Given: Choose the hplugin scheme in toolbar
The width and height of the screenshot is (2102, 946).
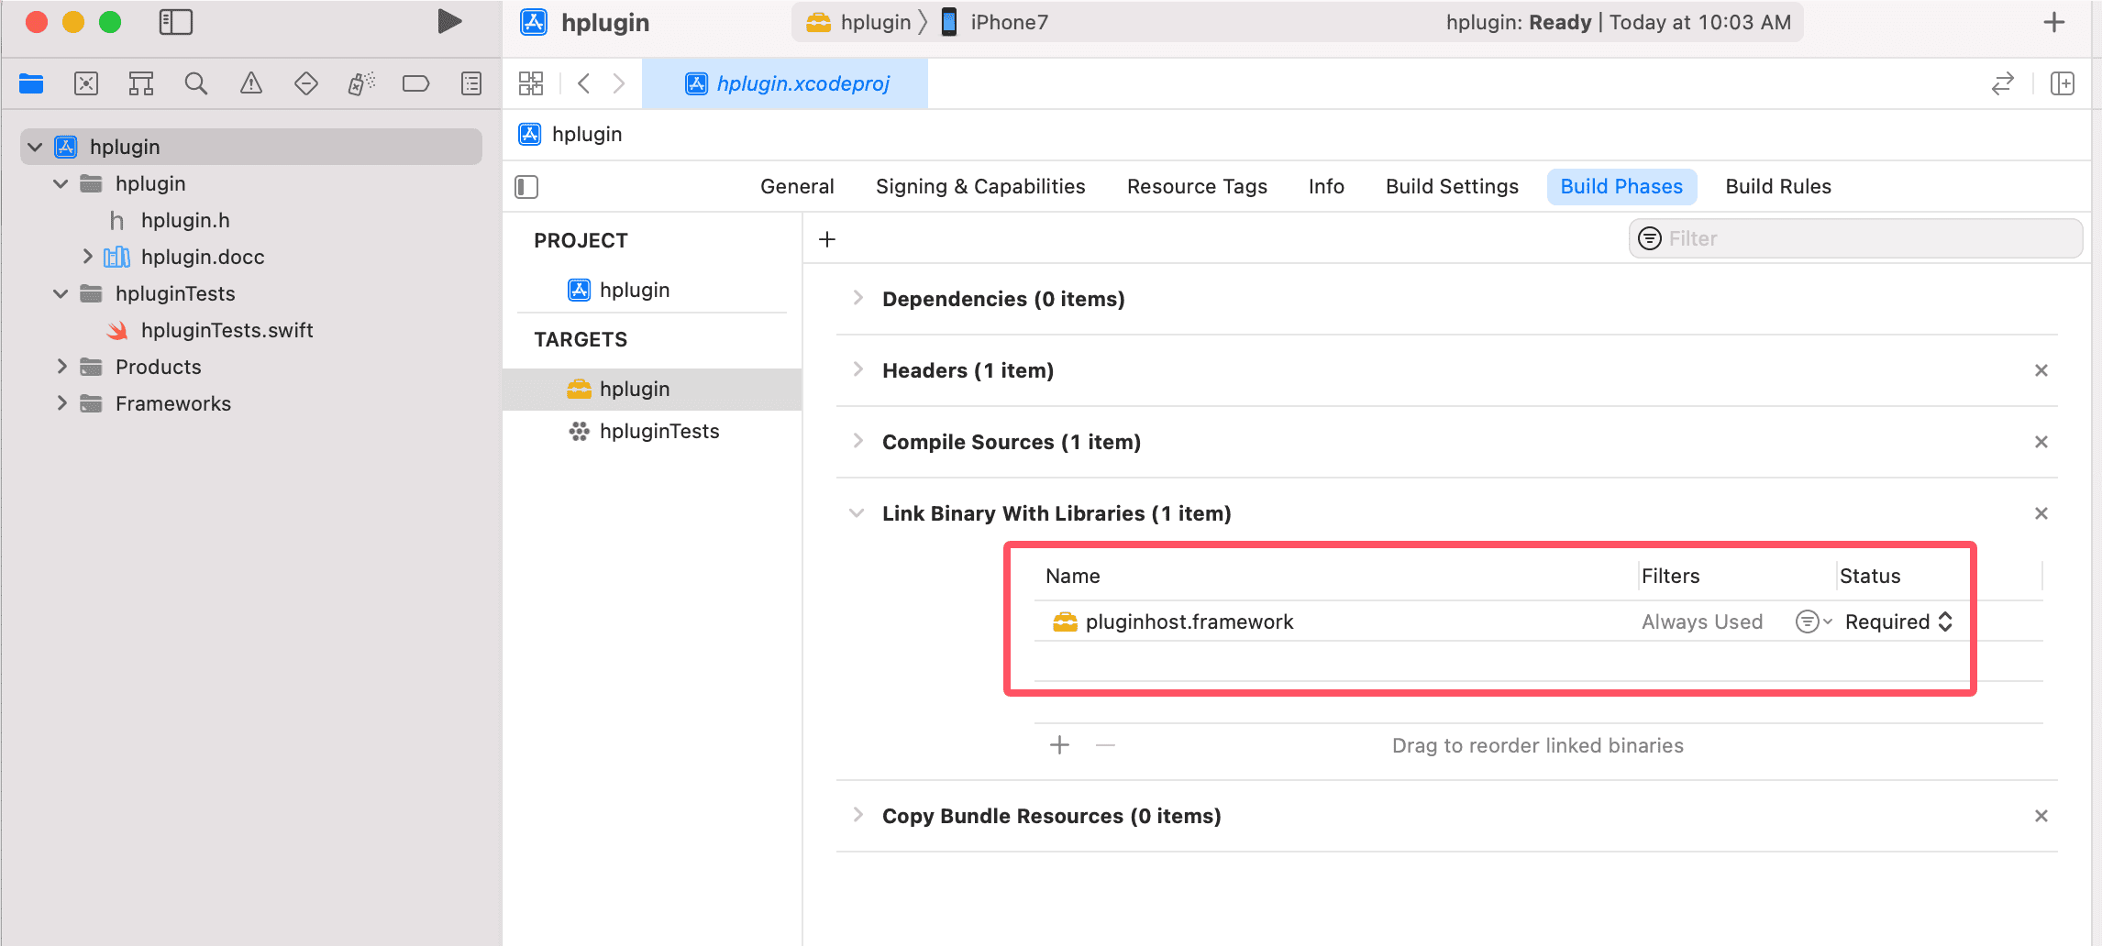Looking at the screenshot, I should pyautogui.click(x=858, y=22).
